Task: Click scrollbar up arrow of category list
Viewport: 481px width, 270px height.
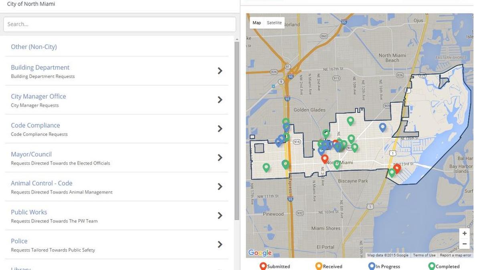Action: (x=236, y=39)
